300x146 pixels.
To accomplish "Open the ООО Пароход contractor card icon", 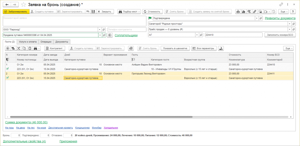I will click(x=104, y=29).
